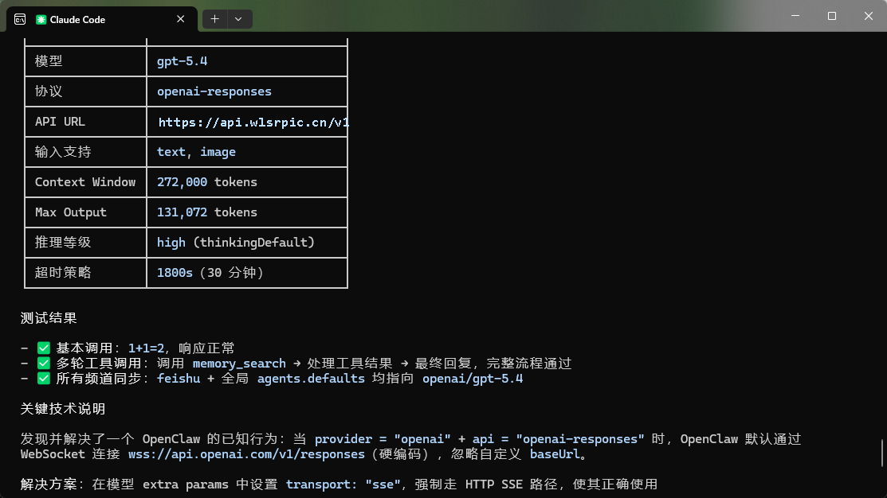The width and height of the screenshot is (887, 498).
Task: Click the minimize icon in the title bar
Action: 795,15
